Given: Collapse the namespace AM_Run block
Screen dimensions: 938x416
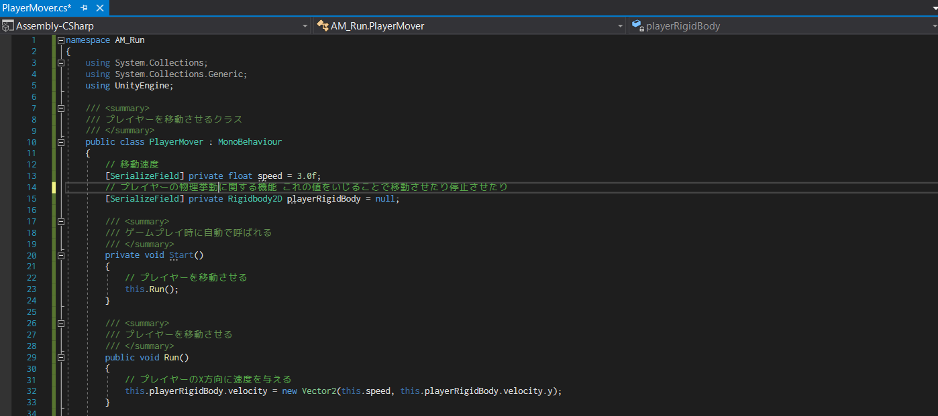Looking at the screenshot, I should pyautogui.click(x=61, y=40).
